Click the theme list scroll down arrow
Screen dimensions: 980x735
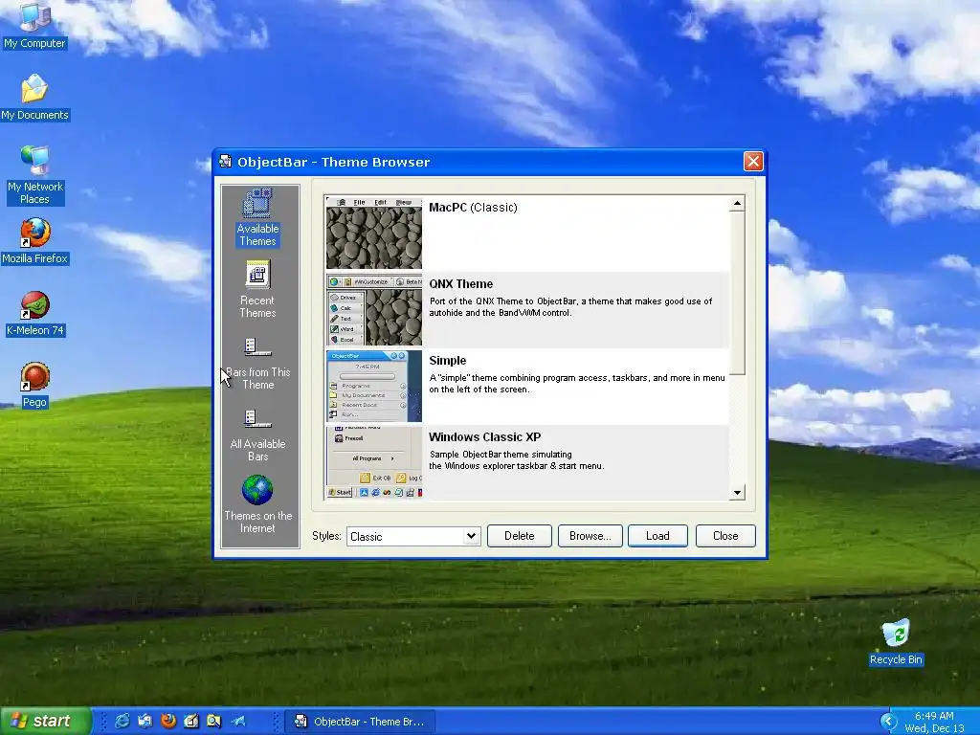tap(737, 493)
